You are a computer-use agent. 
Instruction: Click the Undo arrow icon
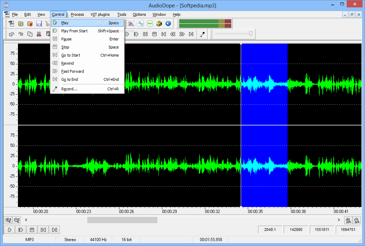pyautogui.click(x=11, y=34)
